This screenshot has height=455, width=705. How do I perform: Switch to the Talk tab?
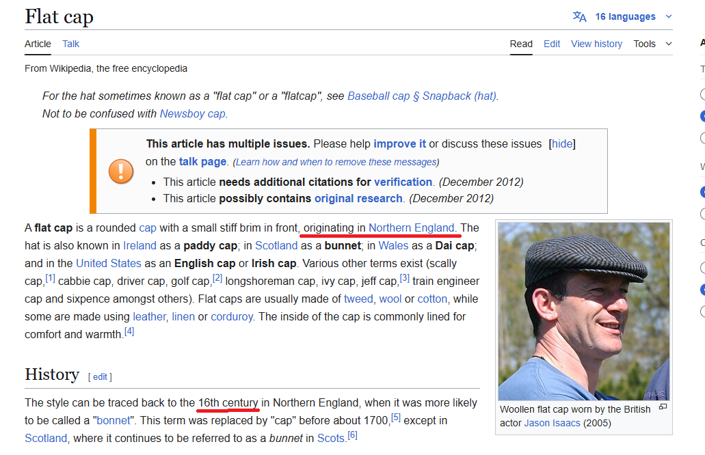70,44
